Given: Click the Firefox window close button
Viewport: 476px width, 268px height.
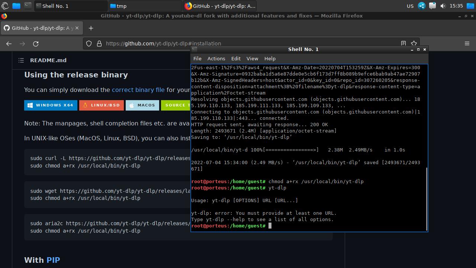Looking at the screenshot, I should 472,16.
